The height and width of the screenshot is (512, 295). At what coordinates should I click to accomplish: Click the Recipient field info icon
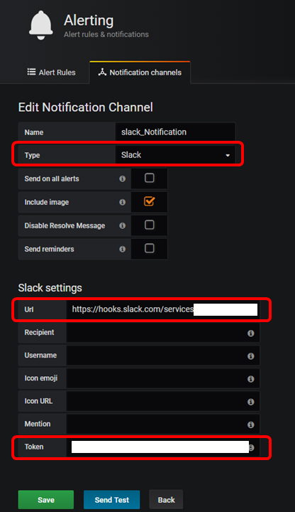(x=251, y=333)
